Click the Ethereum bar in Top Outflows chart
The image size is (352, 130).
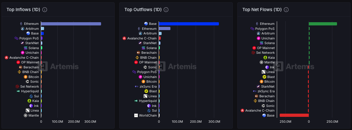[x=165, y=29]
